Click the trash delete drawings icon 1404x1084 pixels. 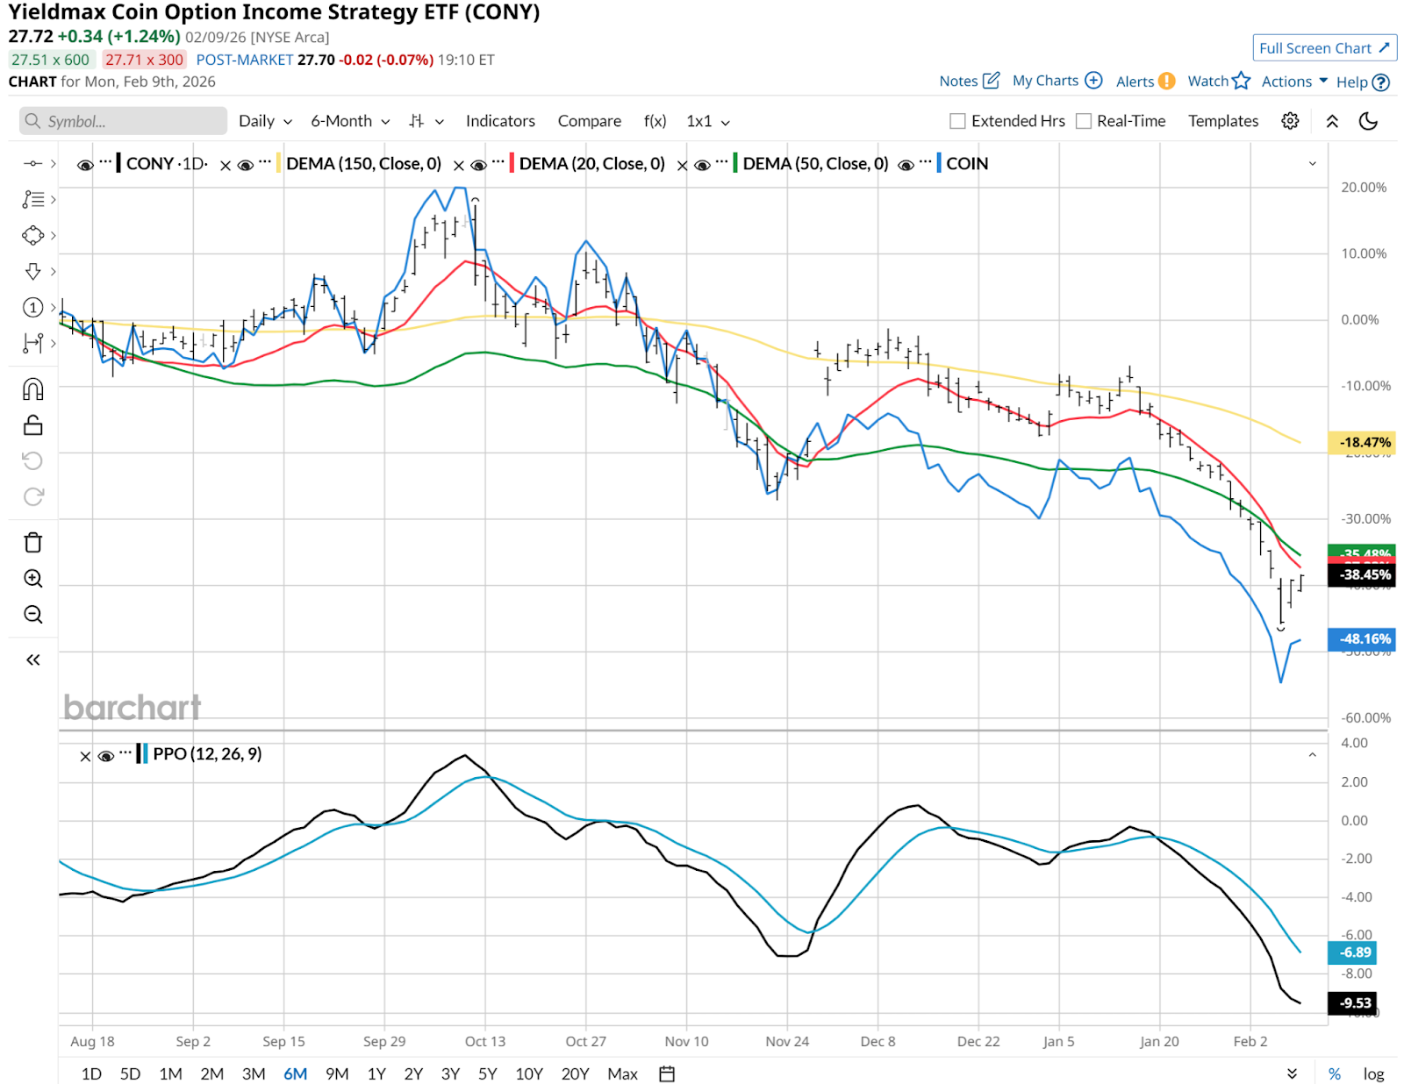32,543
